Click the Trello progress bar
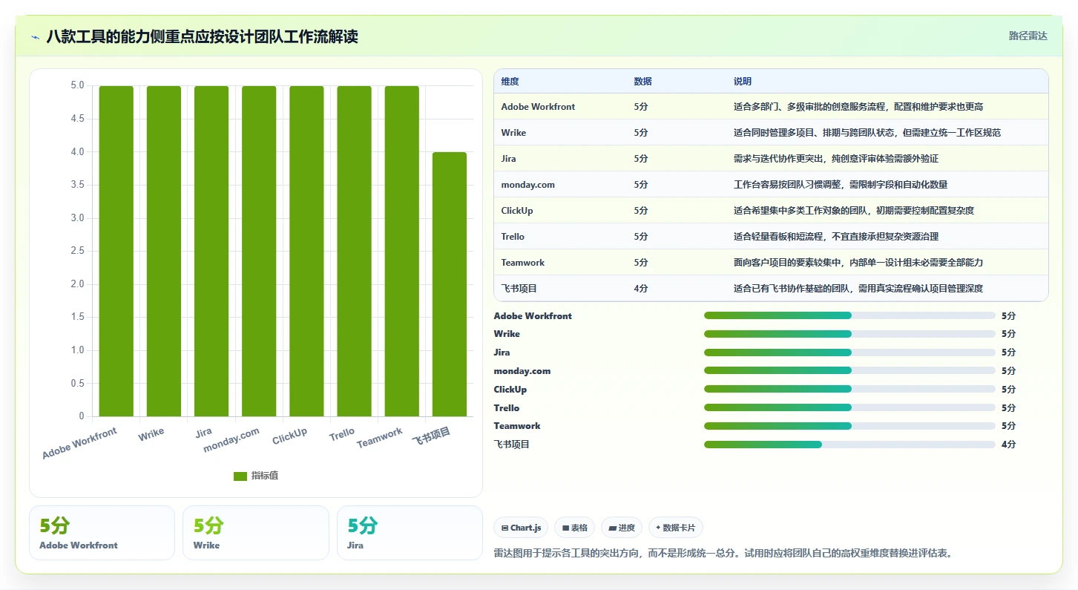 point(849,407)
